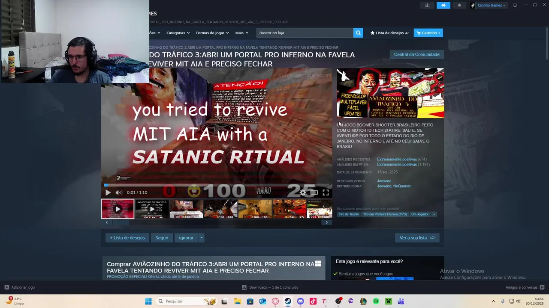The width and height of the screenshot is (549, 308).
Task: Open the Carrinho 1 cart button
Action: (x=428, y=33)
